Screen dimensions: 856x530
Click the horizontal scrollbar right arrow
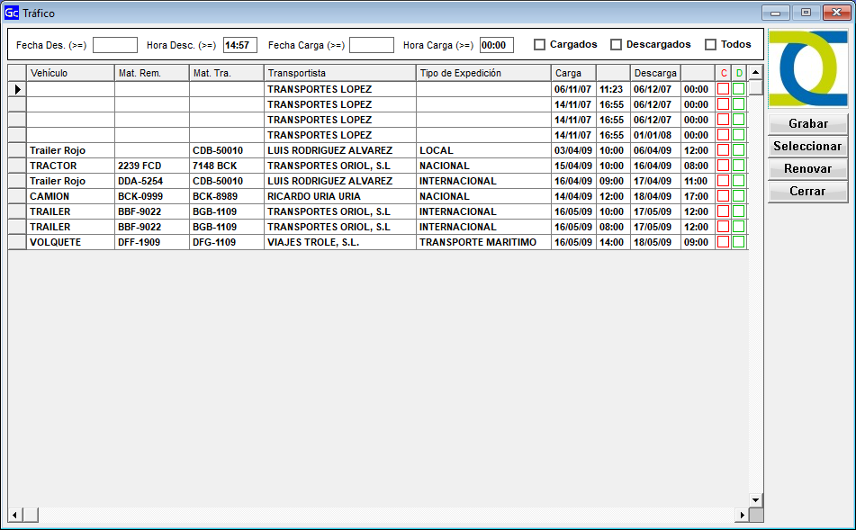coord(742,515)
